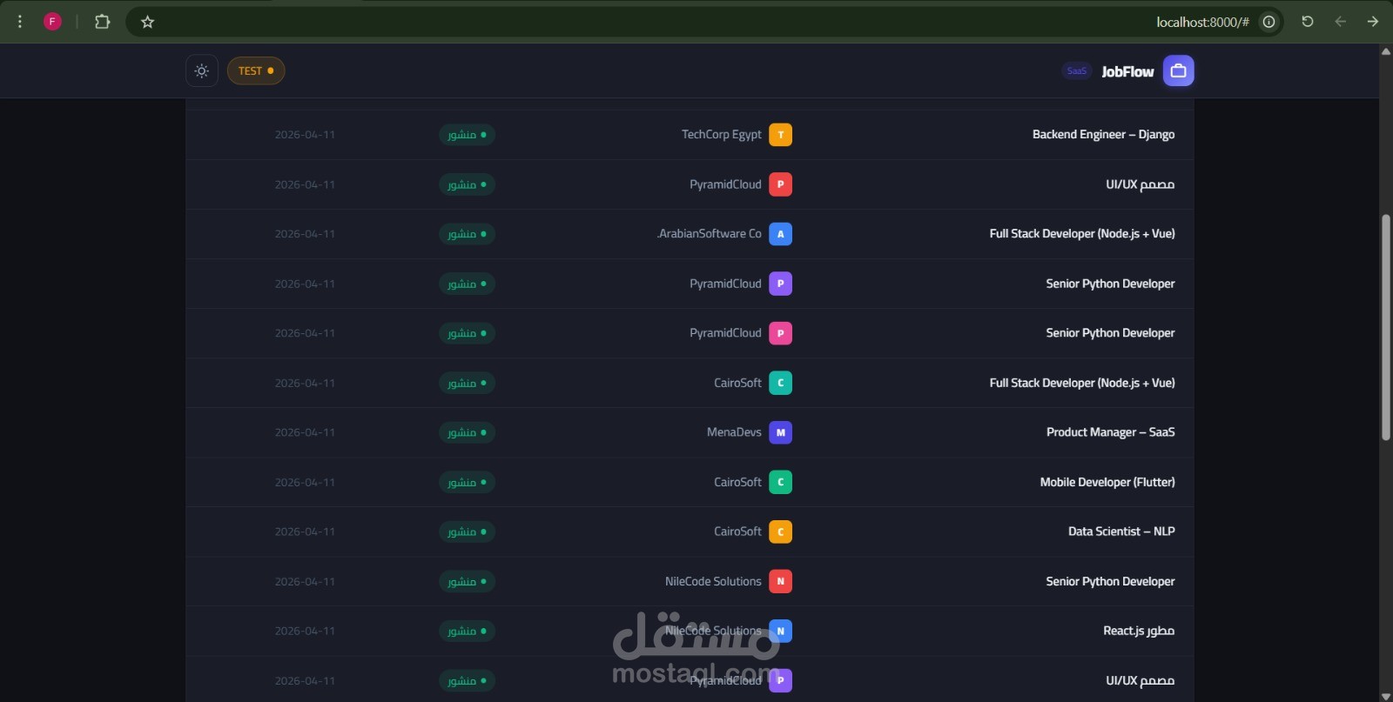Screen dimensions: 1393x702
Task: Click the red N avatar of NileCode Solutions
Action: pyautogui.click(x=781, y=581)
